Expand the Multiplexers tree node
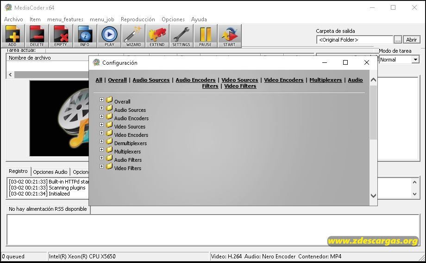Viewport: 426px width, 263px height. (x=101, y=150)
